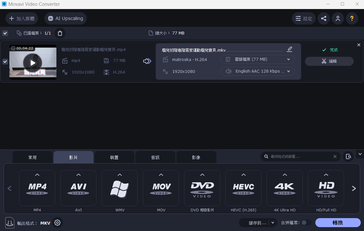
Task: Open AI Upscaling feature
Action: click(65, 18)
